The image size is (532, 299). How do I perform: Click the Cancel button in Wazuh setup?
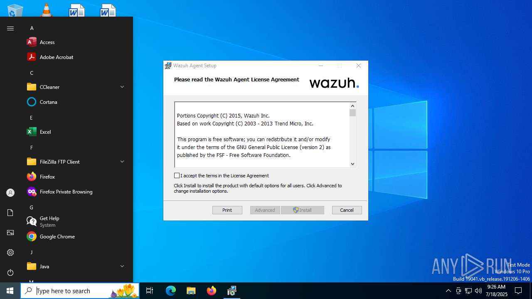pos(347,210)
